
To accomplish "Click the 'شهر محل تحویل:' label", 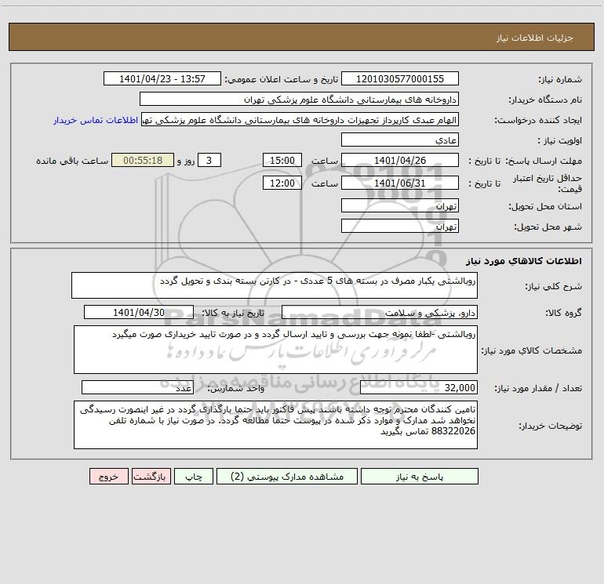I will coord(548,227).
